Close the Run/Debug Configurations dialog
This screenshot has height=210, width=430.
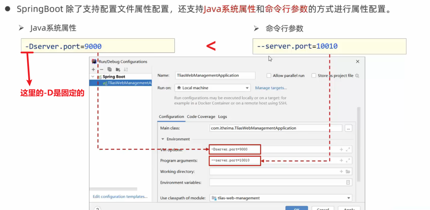(x=357, y=61)
